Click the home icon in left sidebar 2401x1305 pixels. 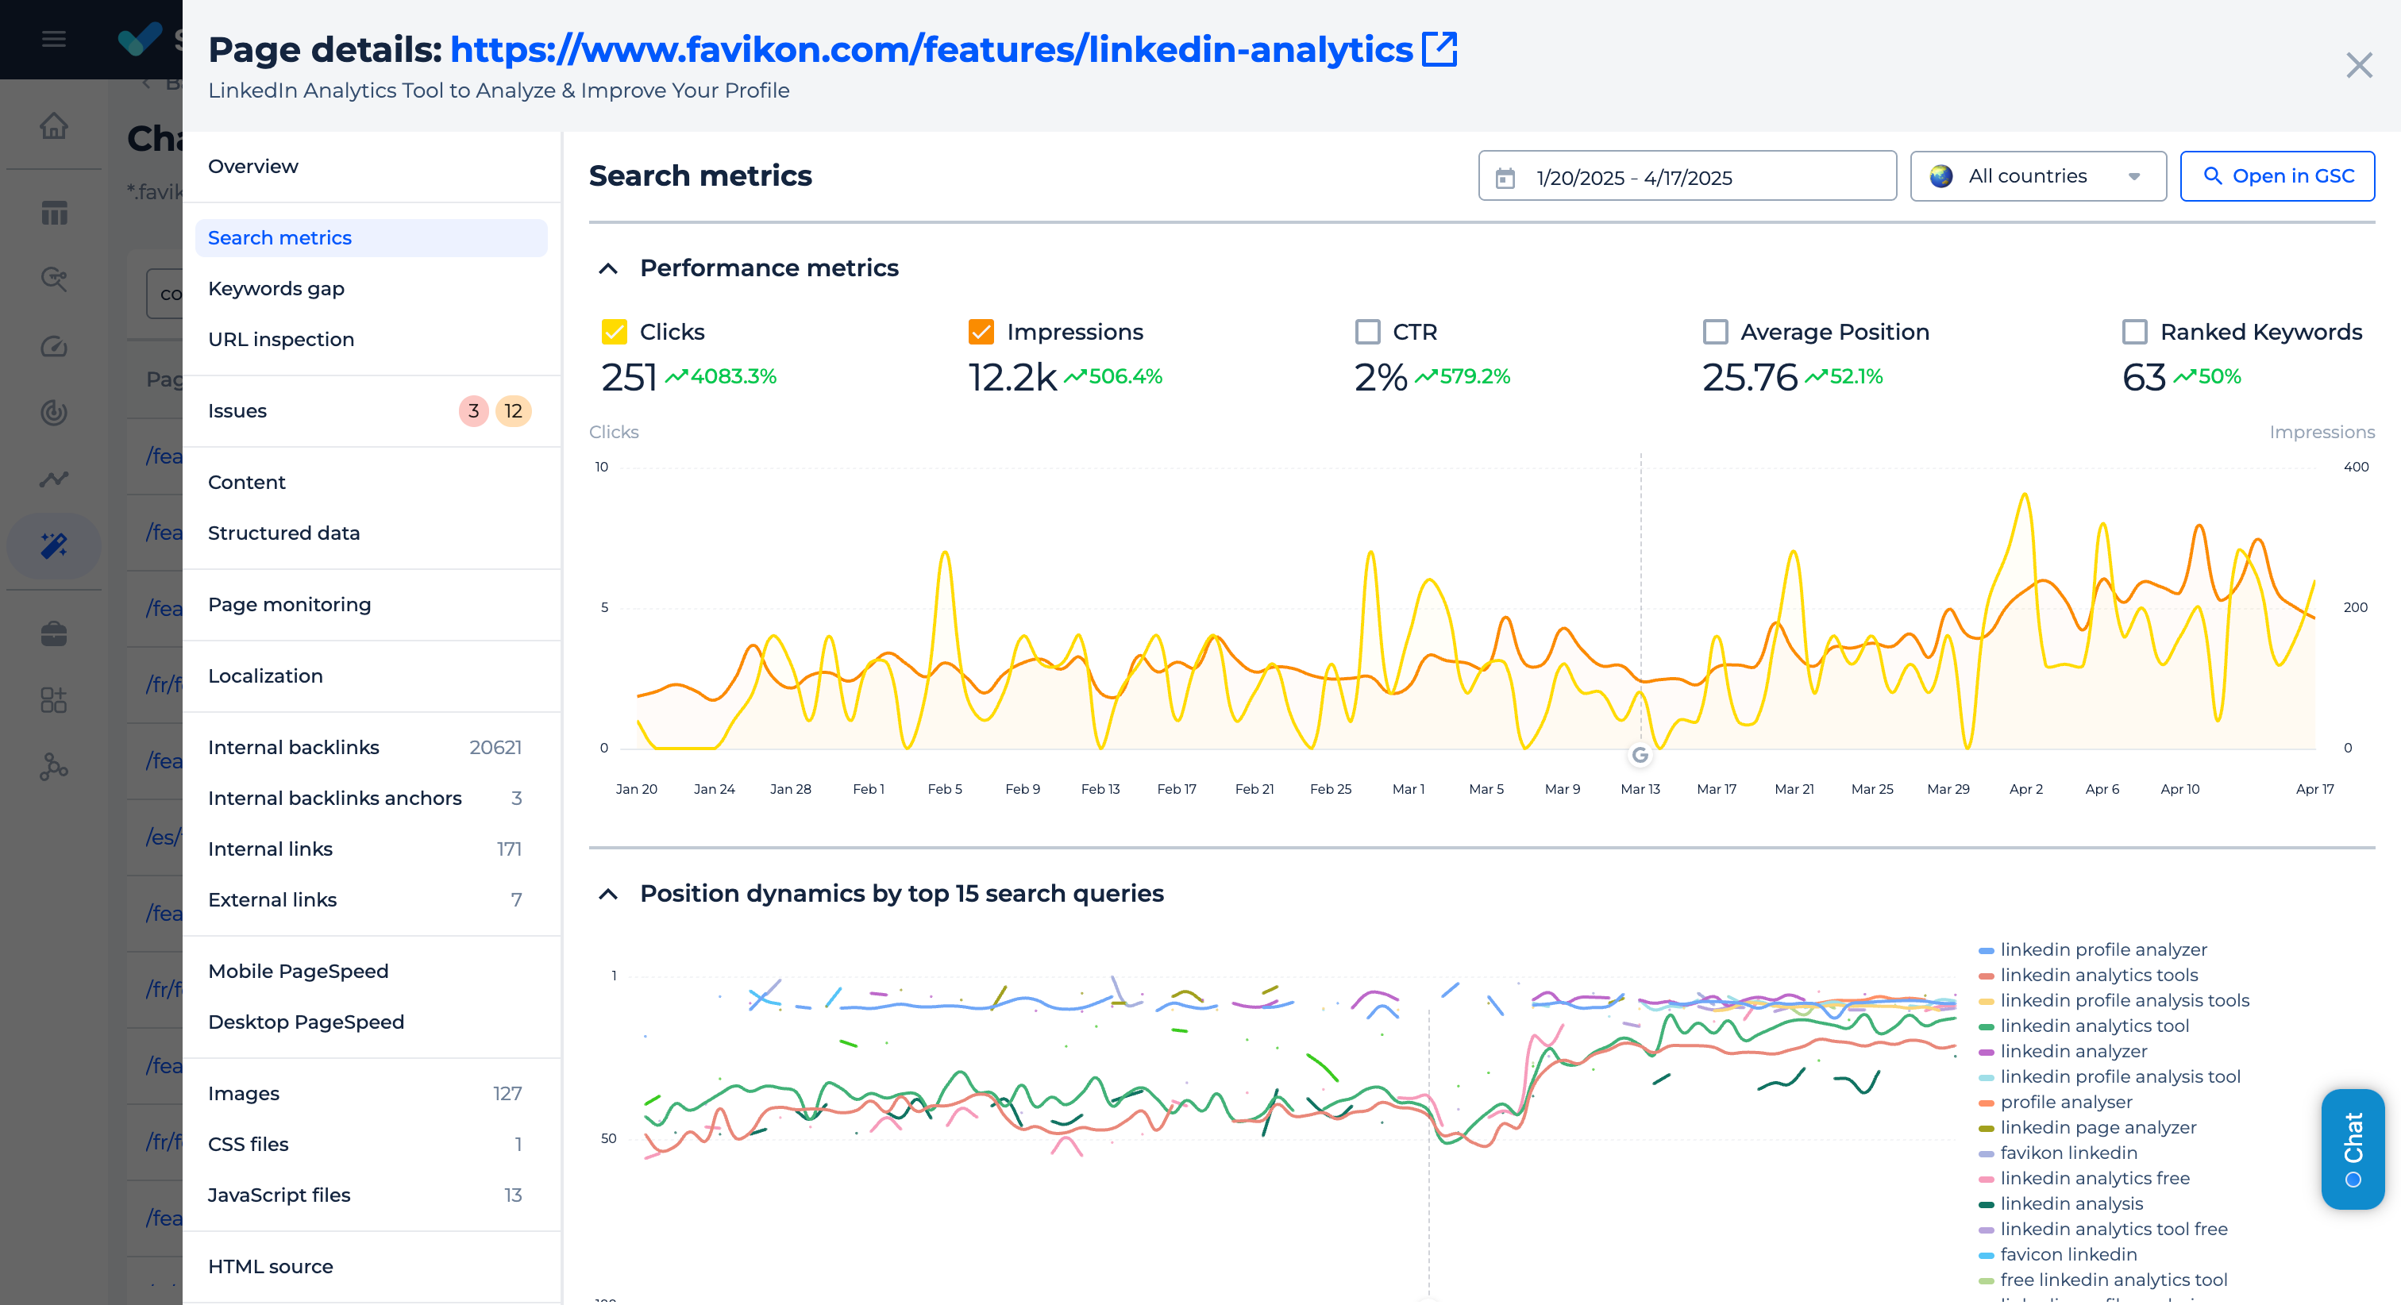54,126
